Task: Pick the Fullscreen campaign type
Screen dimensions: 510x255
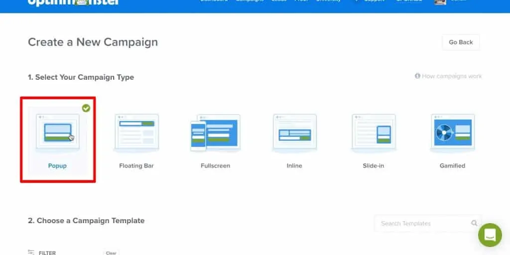Action: click(x=215, y=140)
